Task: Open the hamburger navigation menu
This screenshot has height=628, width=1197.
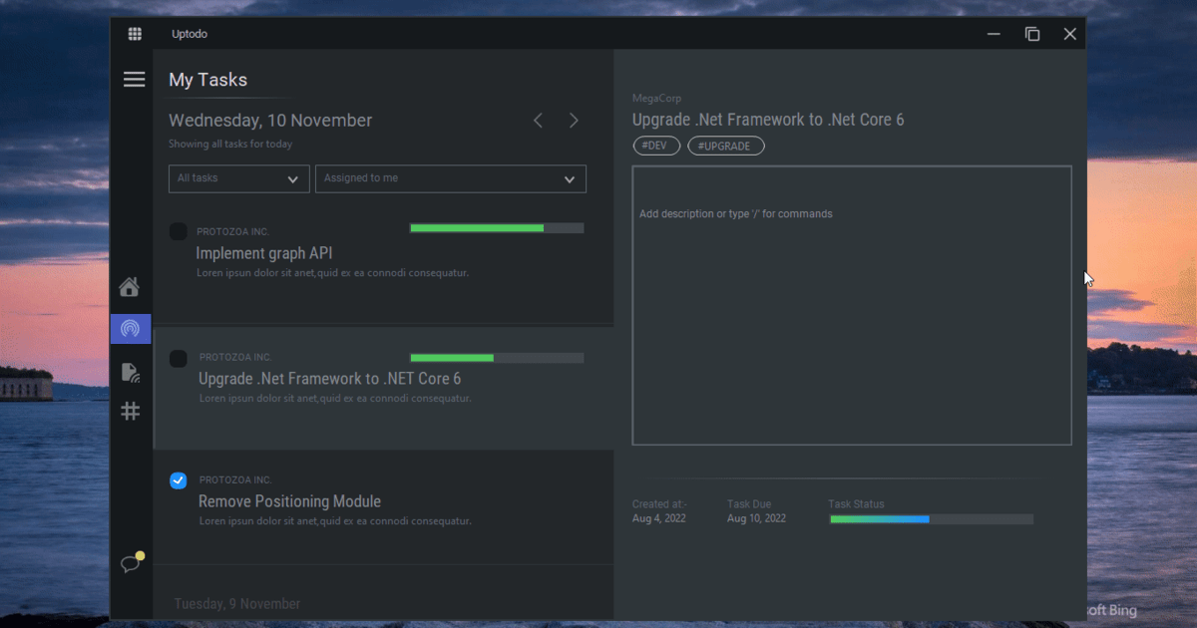Action: pos(135,79)
